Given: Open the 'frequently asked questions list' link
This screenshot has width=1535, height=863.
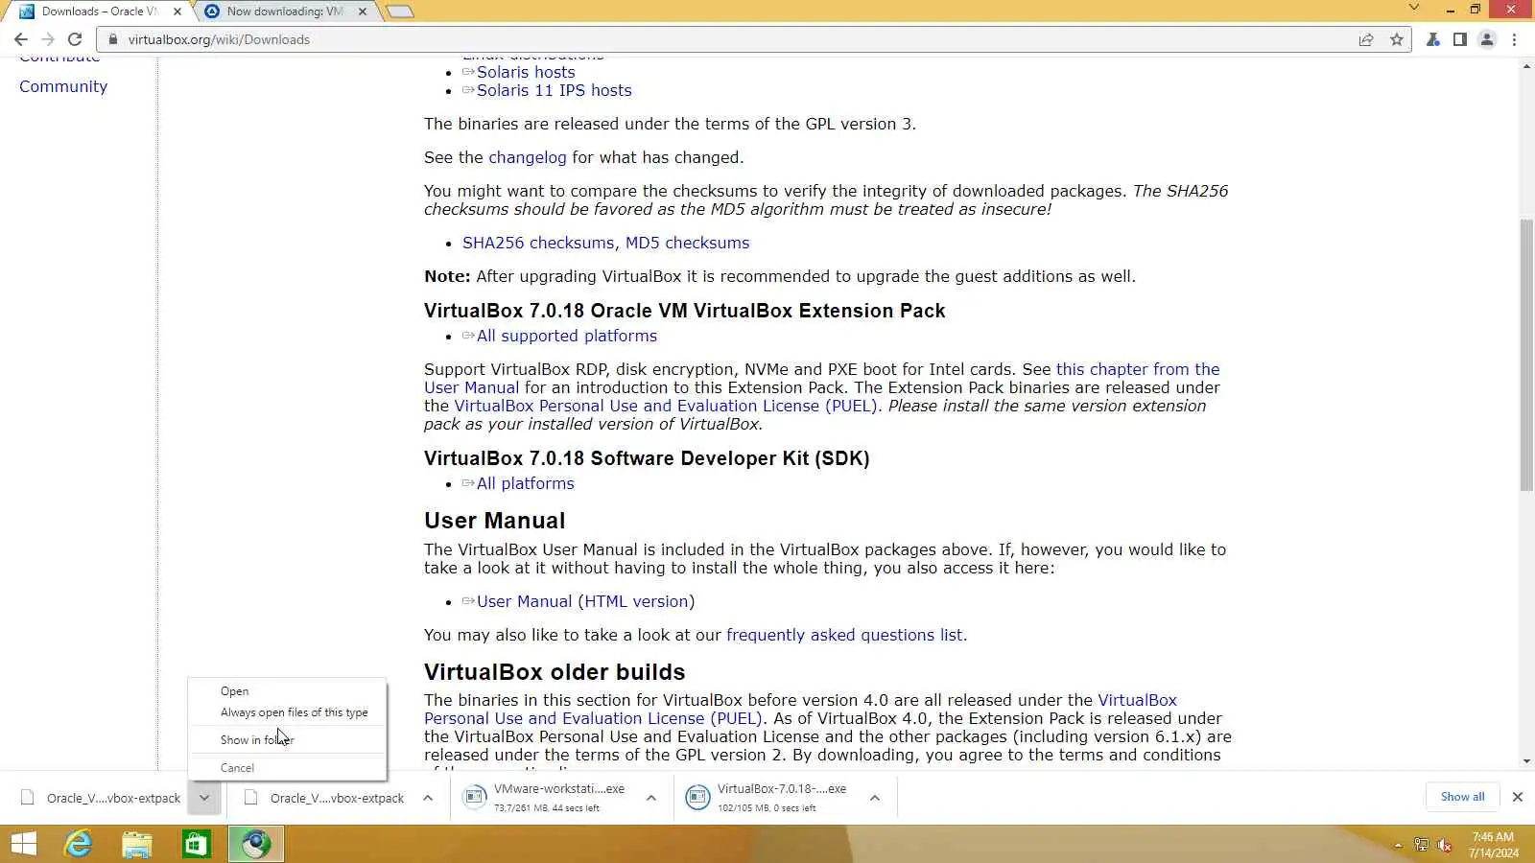Looking at the screenshot, I should [x=844, y=635].
